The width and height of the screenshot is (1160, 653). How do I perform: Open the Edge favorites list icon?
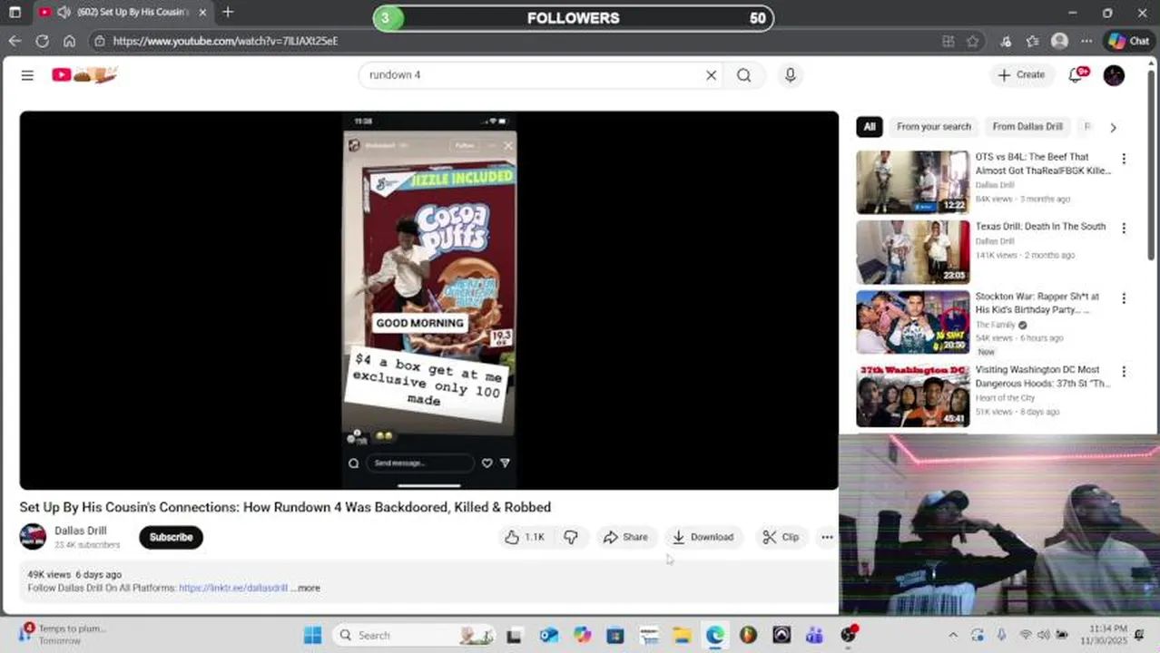[x=1032, y=41]
